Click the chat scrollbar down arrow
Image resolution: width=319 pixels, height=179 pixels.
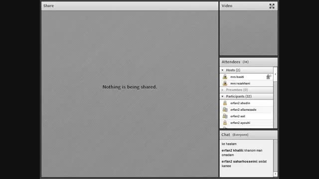(x=276, y=174)
